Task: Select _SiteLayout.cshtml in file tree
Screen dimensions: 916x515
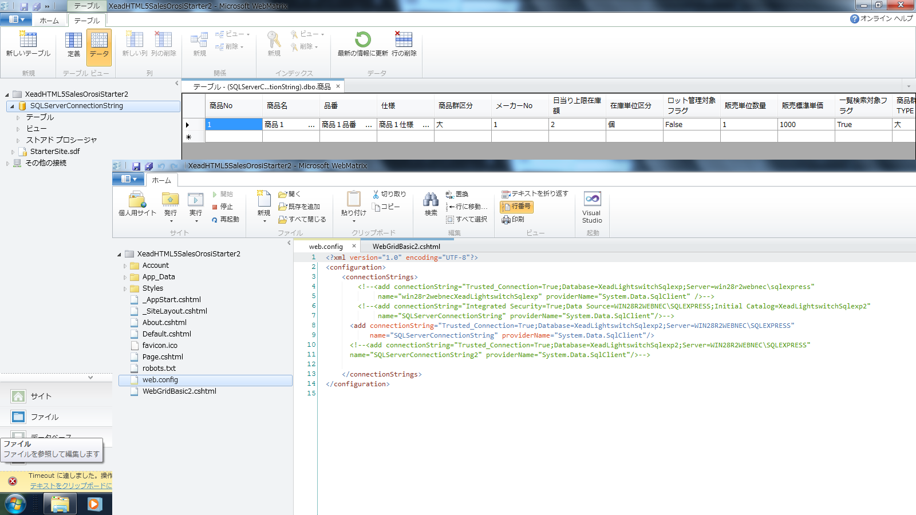Action: pyautogui.click(x=175, y=311)
